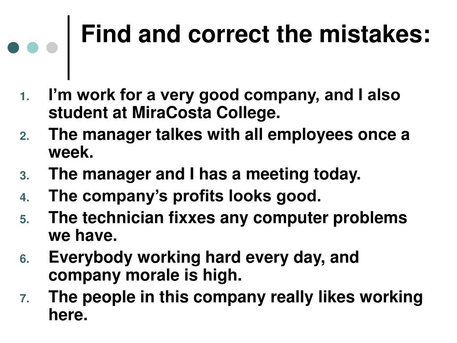Screen dimensions: 457x343
Task: Click 'MiraCosta College' in sentence one
Action: (206, 113)
